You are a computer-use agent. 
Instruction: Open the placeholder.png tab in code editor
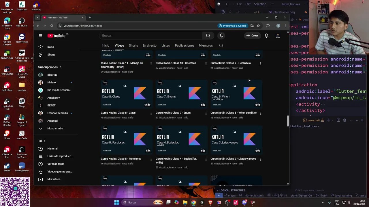(x=282, y=12)
